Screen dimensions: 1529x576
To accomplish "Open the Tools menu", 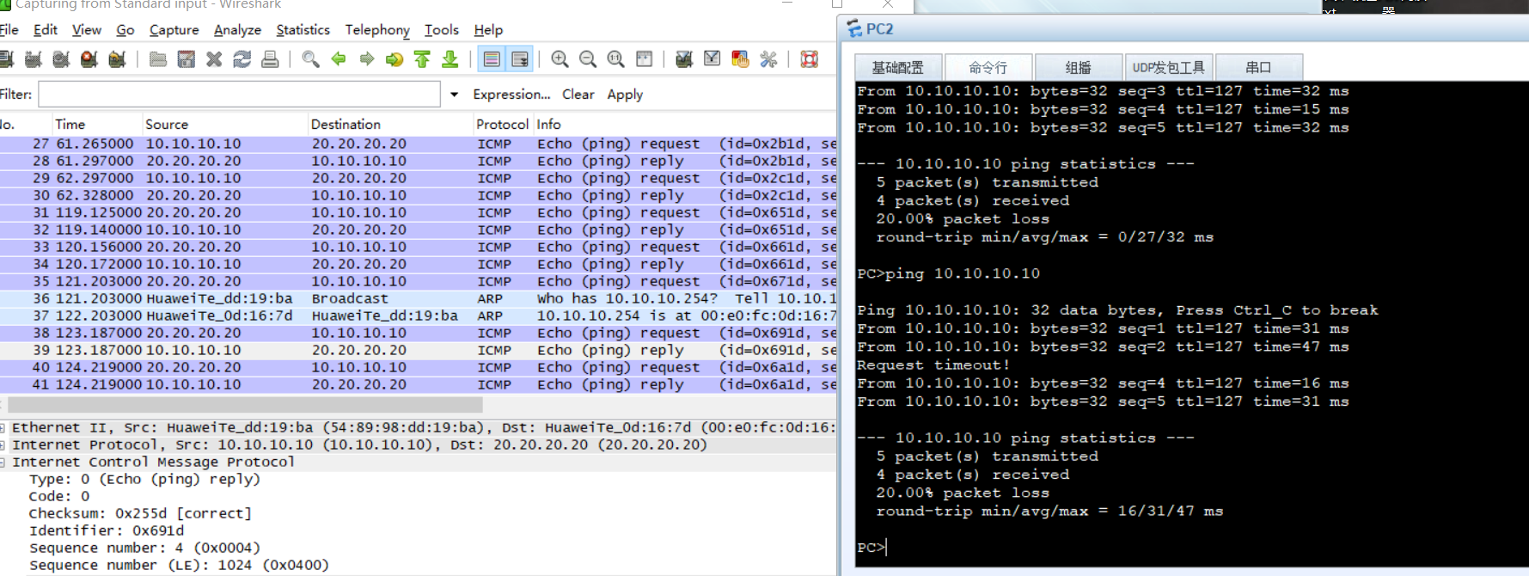I will pyautogui.click(x=442, y=30).
